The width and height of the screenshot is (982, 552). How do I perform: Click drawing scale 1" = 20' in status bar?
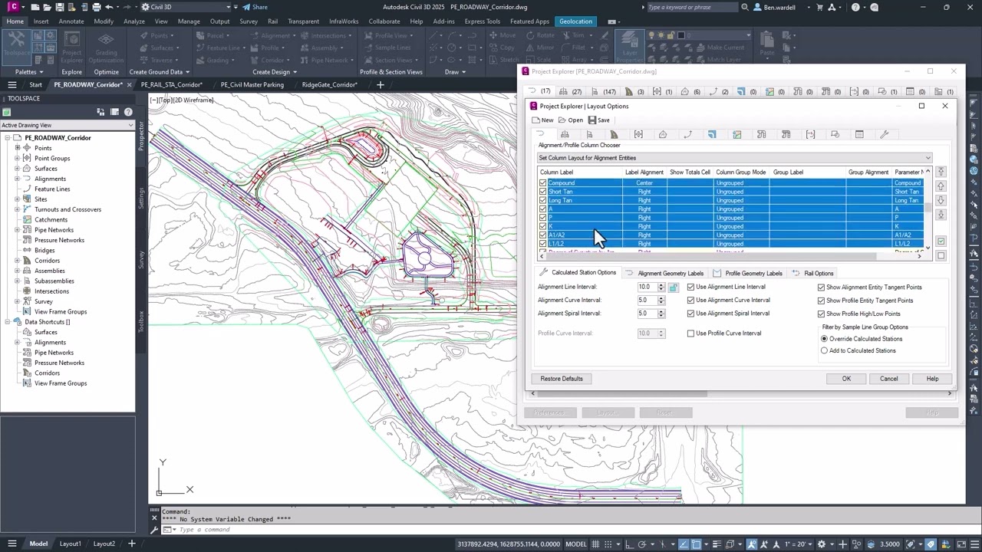(x=800, y=544)
